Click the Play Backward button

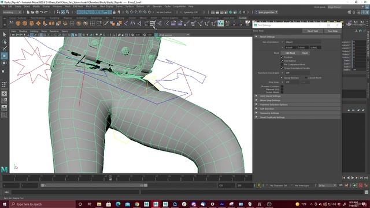click(x=348, y=178)
